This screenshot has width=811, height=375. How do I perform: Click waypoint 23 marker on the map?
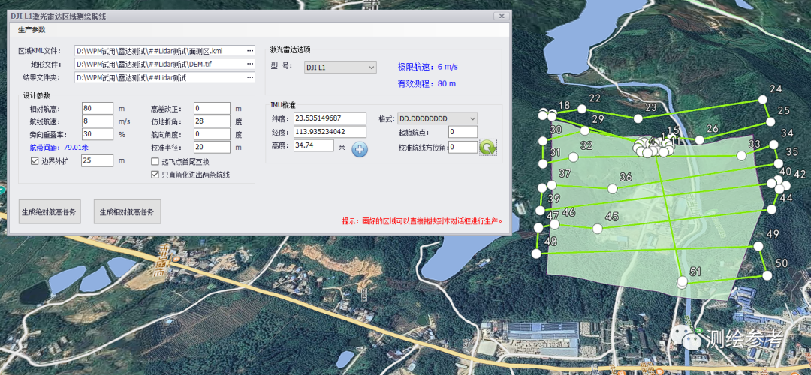pyautogui.click(x=638, y=118)
